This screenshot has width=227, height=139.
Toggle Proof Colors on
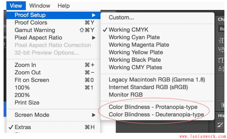pos(31,23)
